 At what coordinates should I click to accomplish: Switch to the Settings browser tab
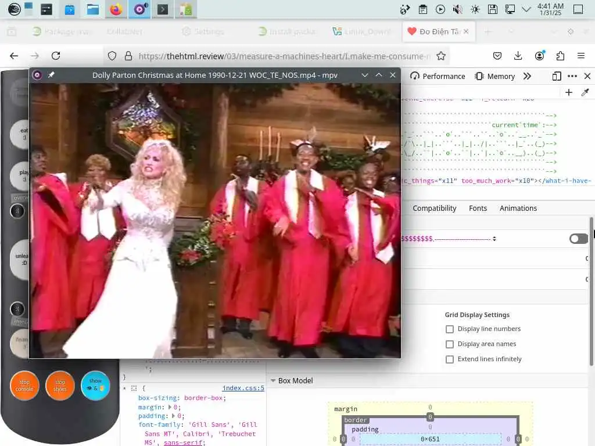pyautogui.click(x=203, y=31)
